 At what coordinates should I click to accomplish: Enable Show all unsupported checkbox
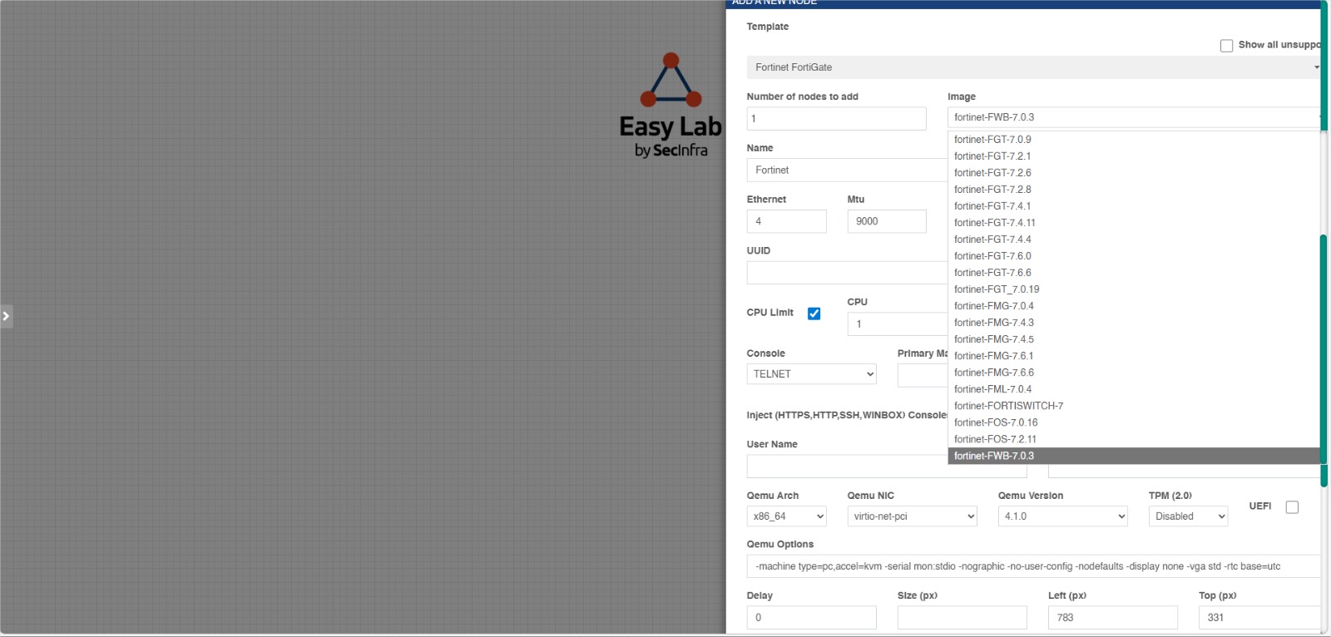[1226, 46]
